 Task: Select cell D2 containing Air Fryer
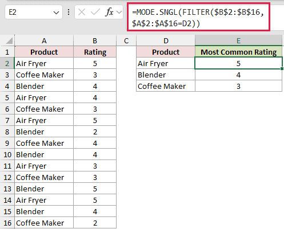tap(166, 63)
